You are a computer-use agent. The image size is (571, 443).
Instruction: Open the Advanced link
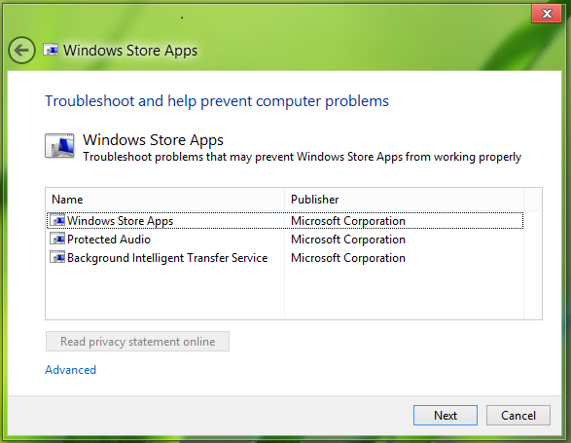(71, 370)
